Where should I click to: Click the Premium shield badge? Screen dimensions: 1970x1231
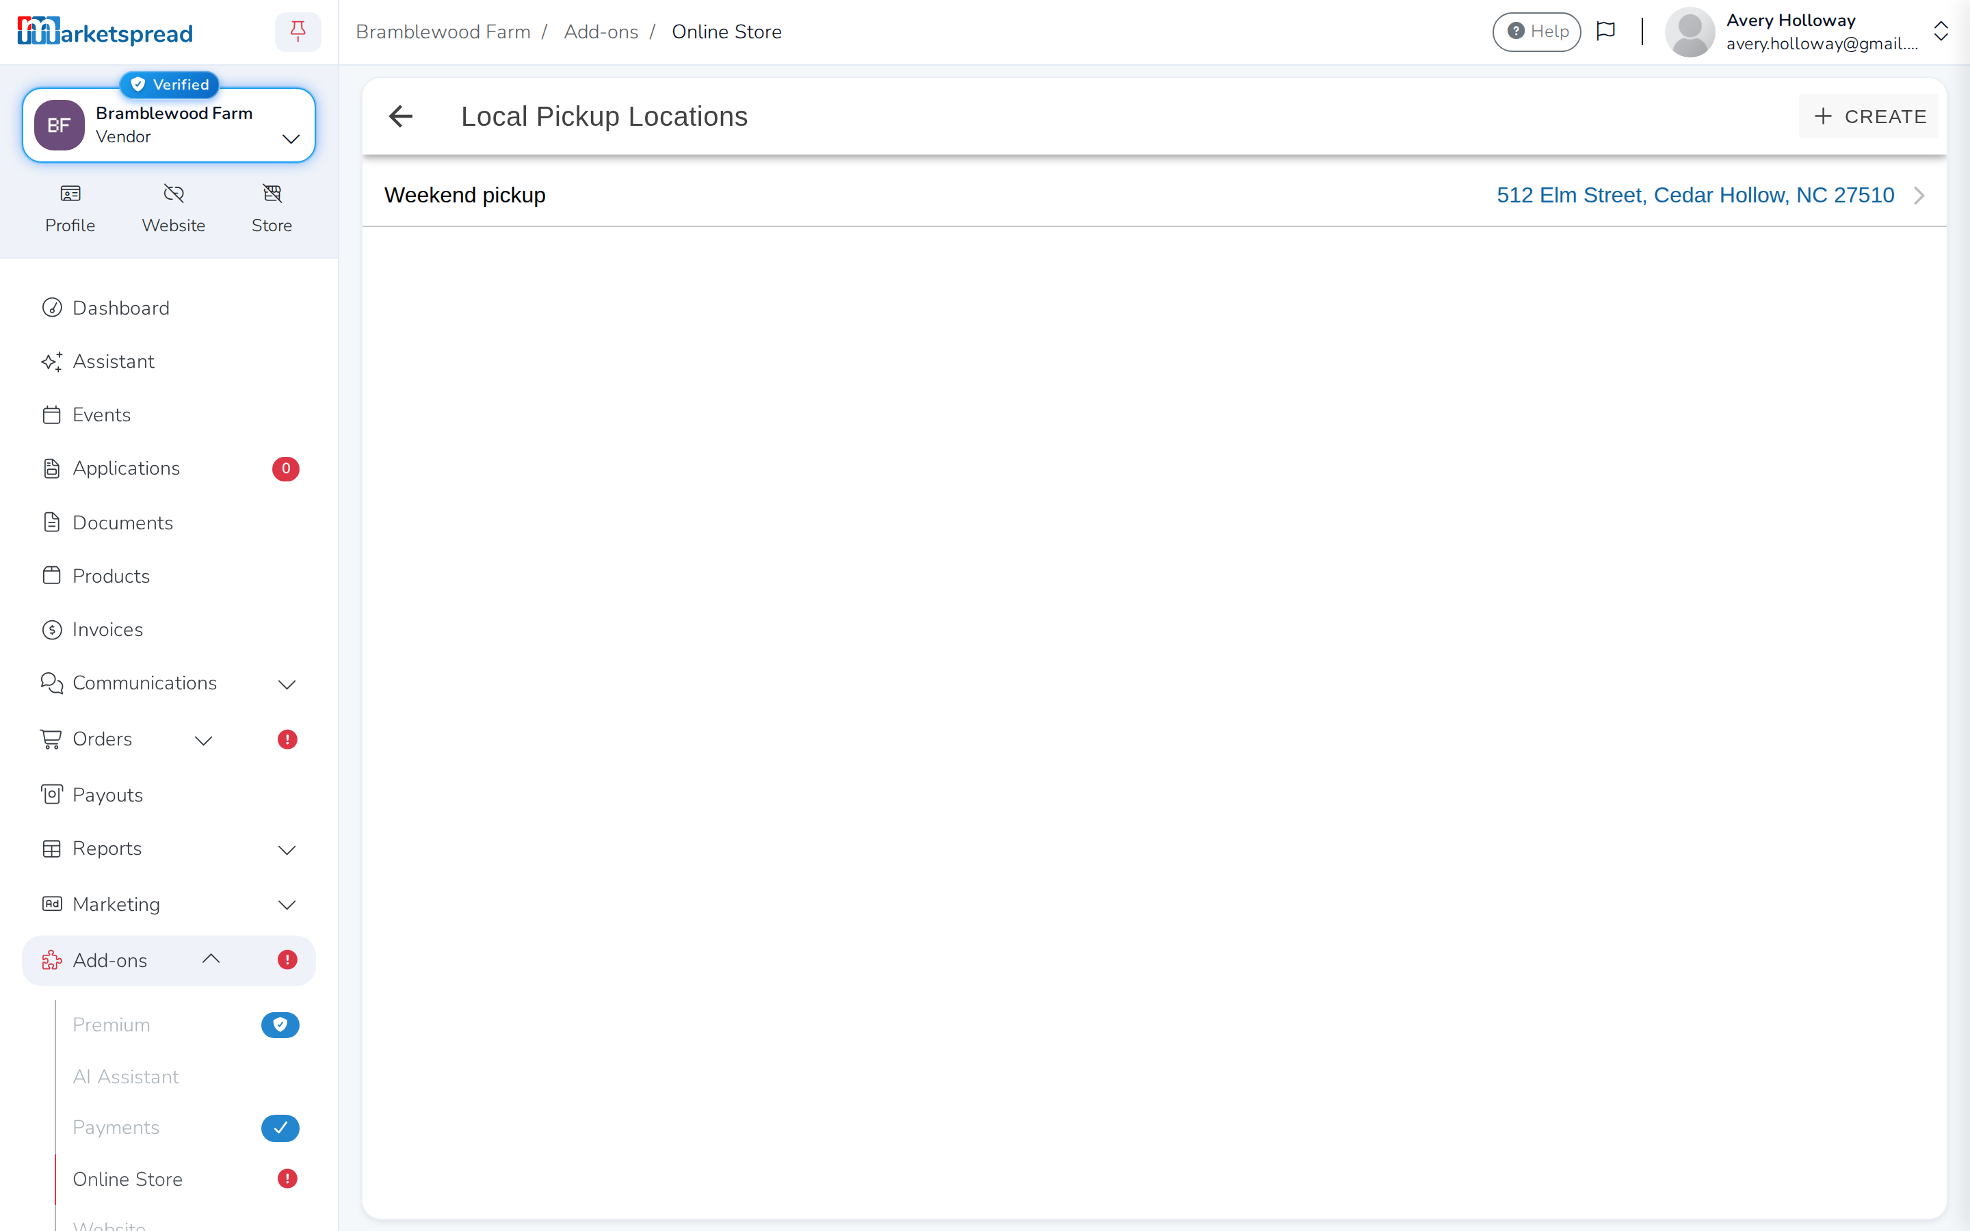pos(280,1025)
